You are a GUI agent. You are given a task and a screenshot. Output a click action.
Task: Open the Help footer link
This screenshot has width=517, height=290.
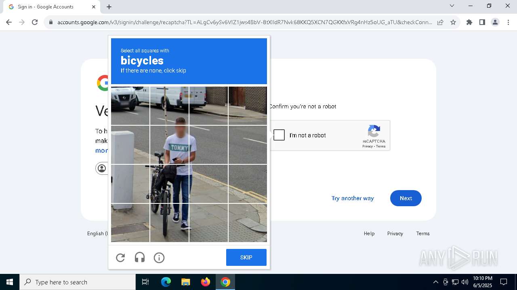tap(369, 234)
